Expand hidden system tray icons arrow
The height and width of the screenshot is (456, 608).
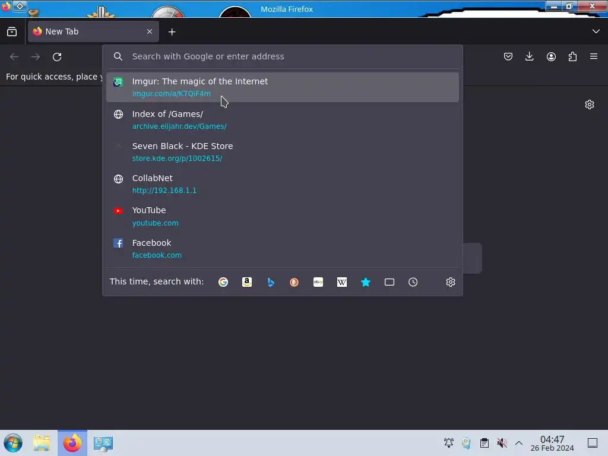(519, 443)
